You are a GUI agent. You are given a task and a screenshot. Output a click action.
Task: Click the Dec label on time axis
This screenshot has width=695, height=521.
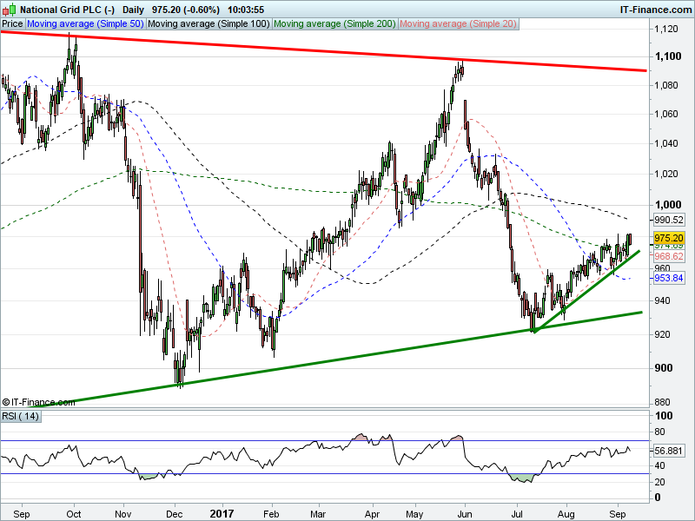click(175, 514)
